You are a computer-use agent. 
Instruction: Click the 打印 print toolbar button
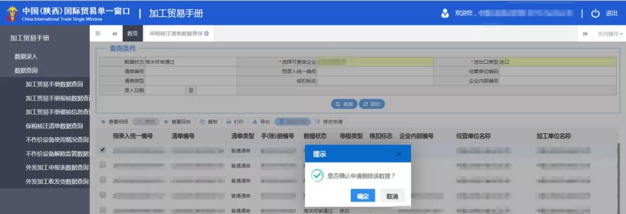click(x=235, y=122)
